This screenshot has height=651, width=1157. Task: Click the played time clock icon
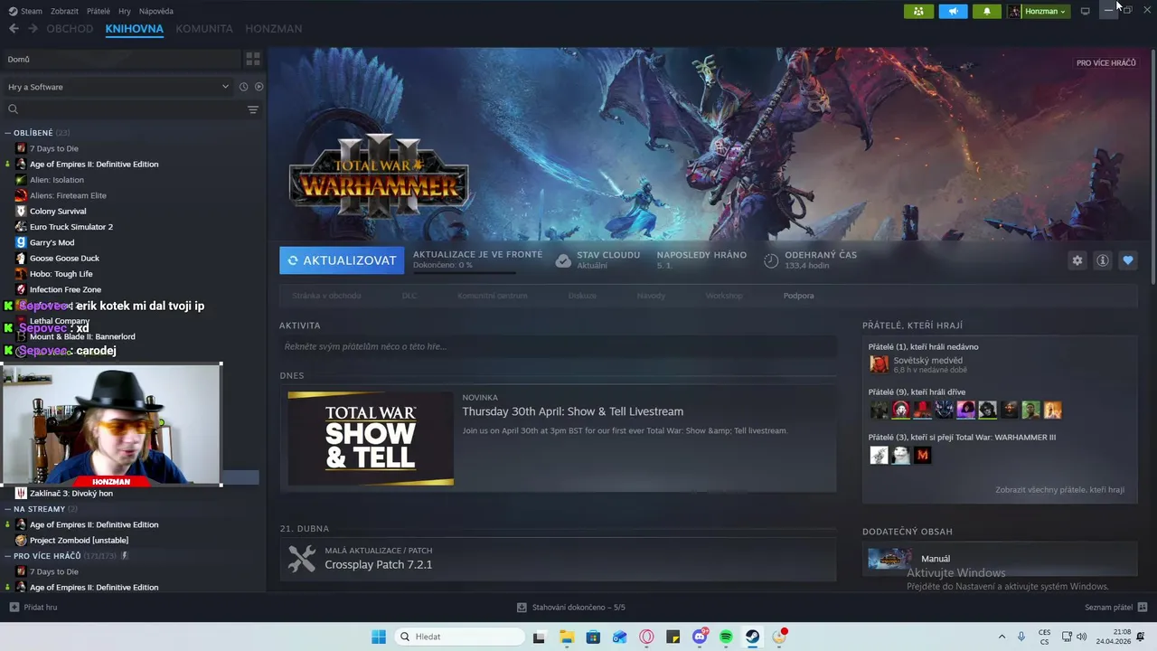pos(771,260)
